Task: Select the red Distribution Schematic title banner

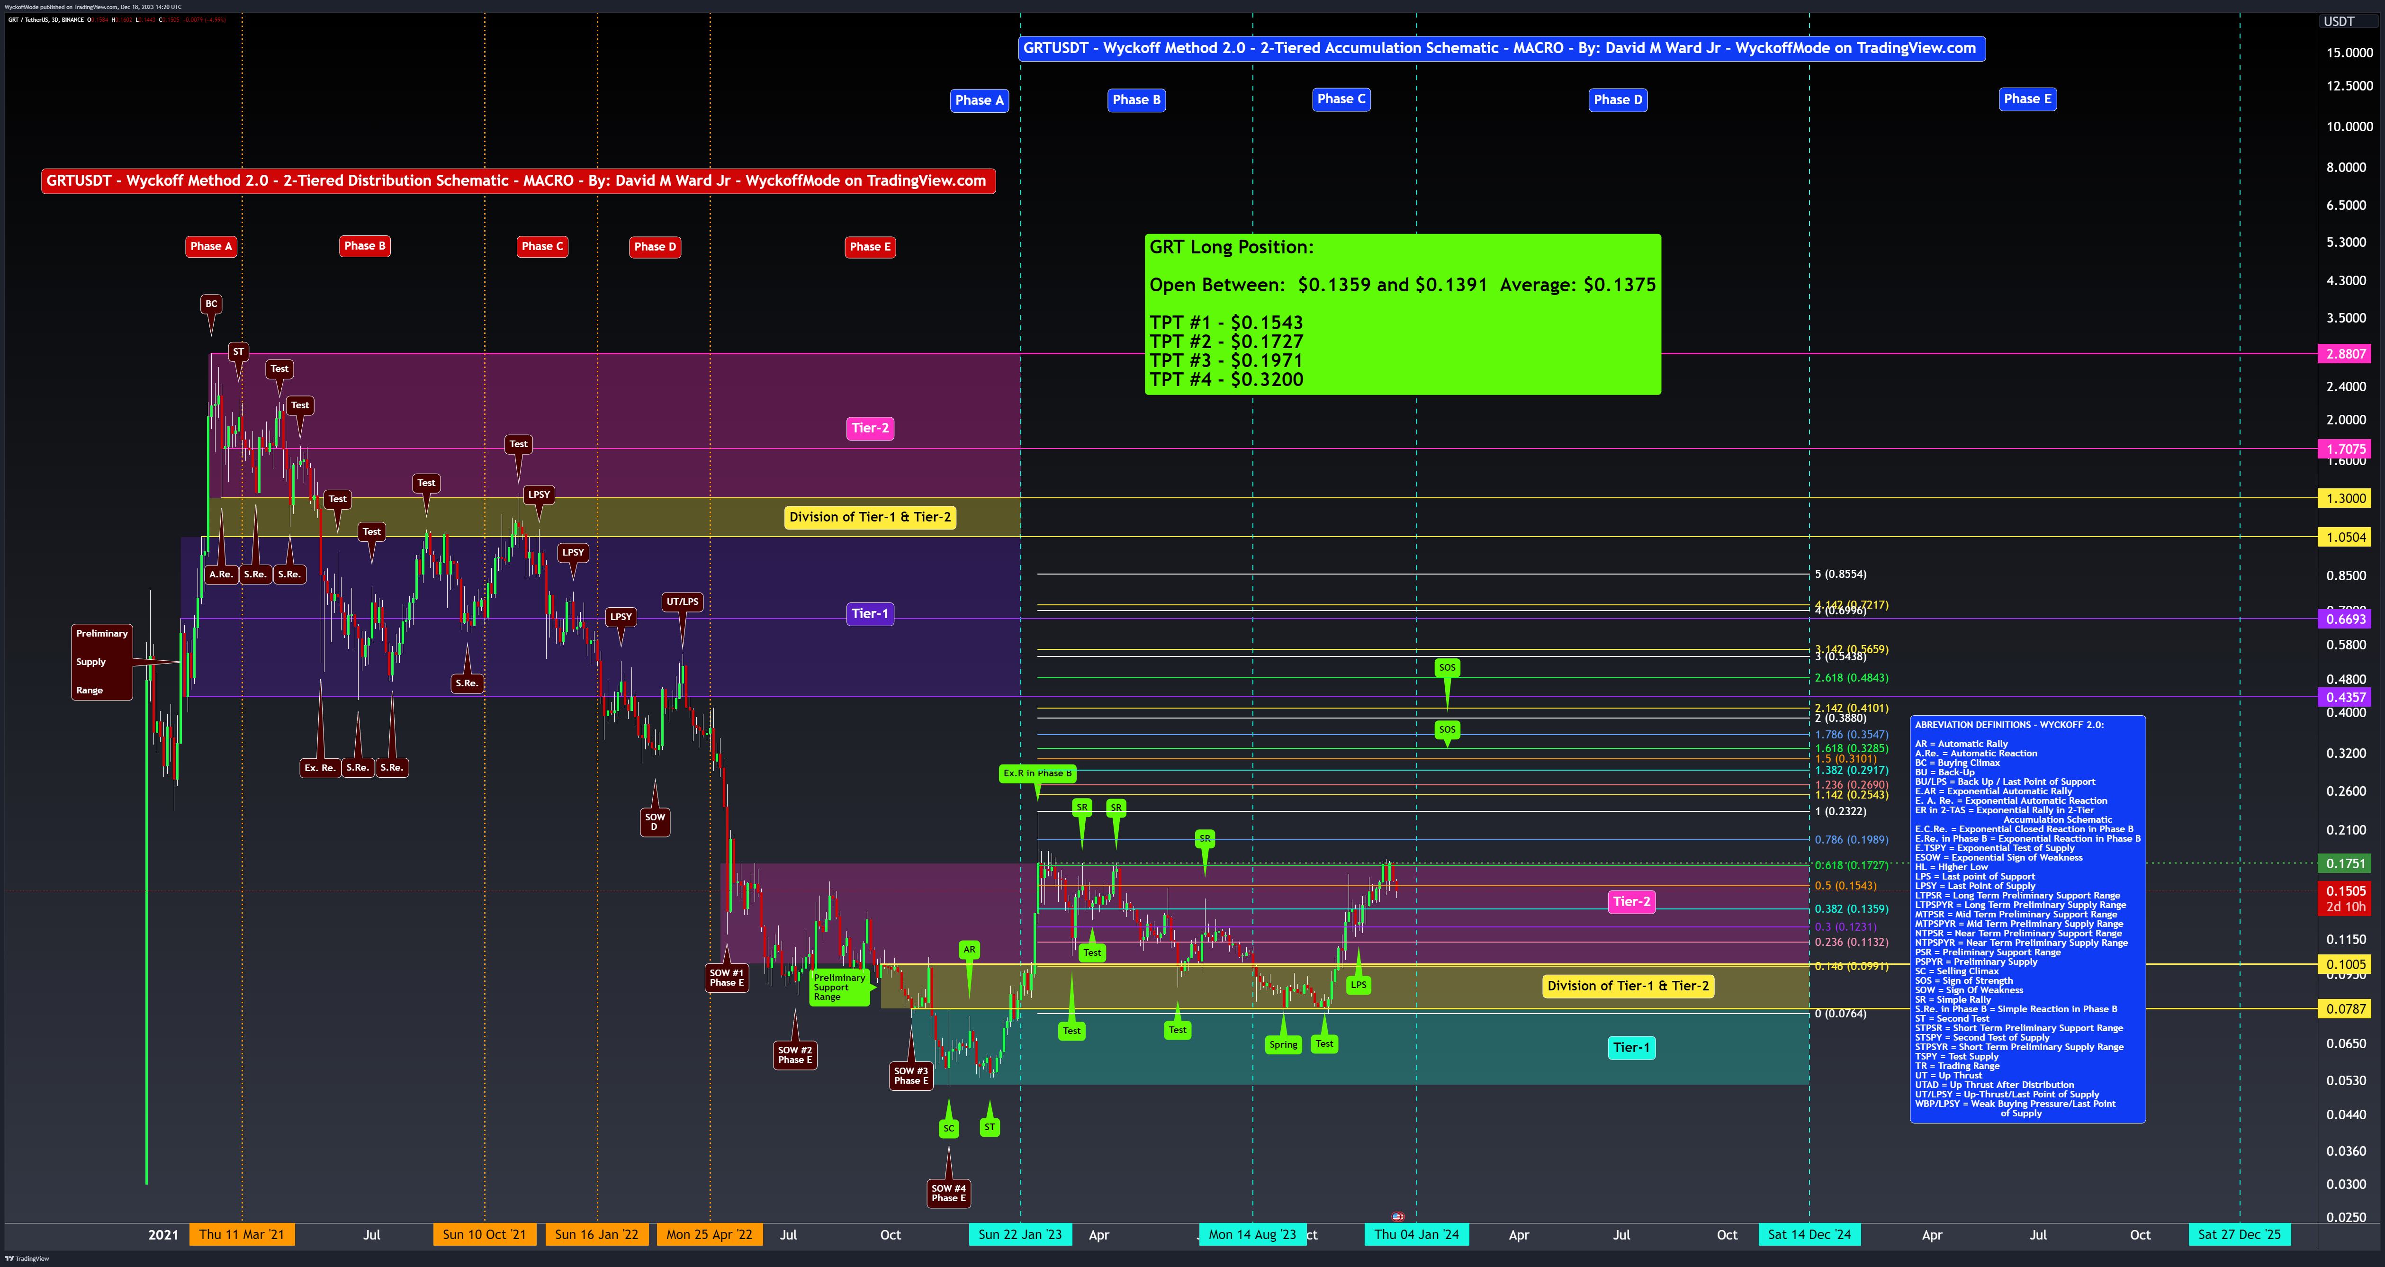Action: (x=518, y=180)
